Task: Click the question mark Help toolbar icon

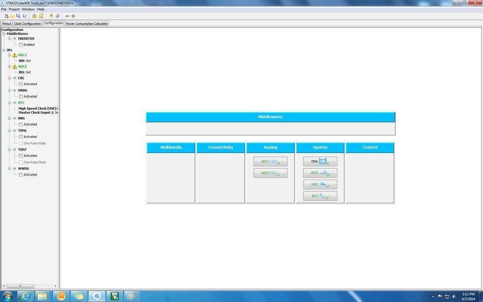Action: 51,16
